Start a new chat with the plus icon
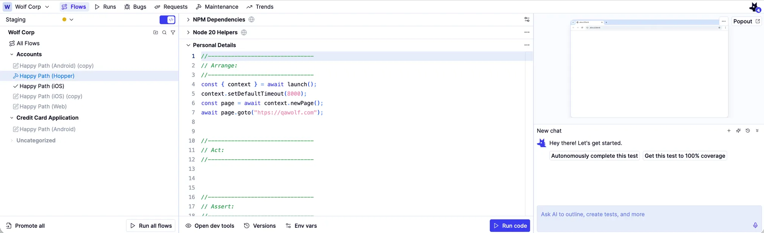The image size is (764, 233). 729,131
